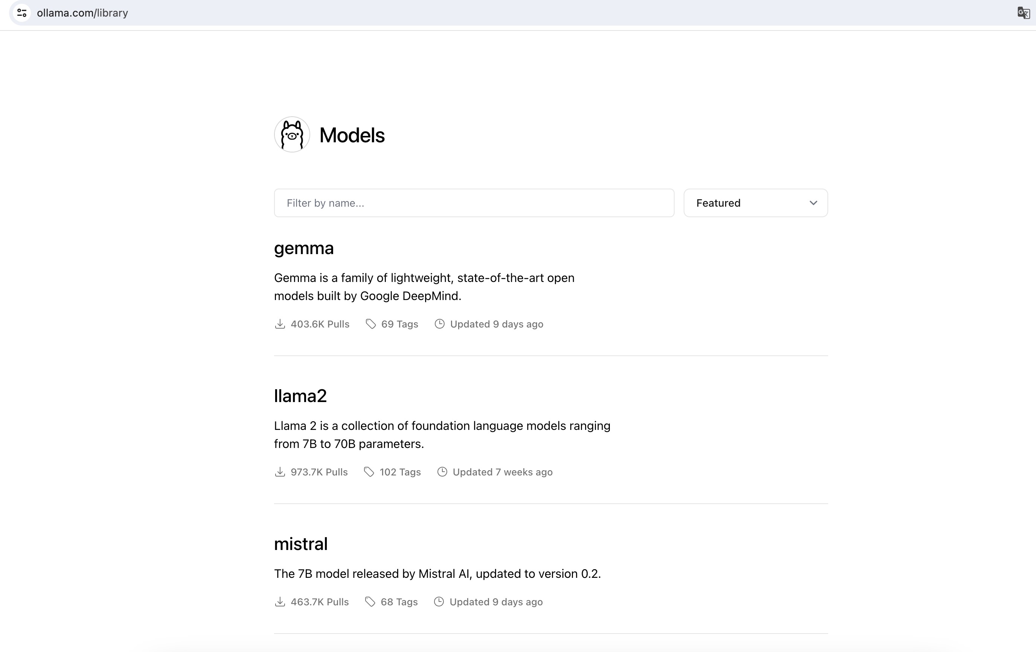Click the llama2 download icon
Image resolution: width=1036 pixels, height=652 pixels.
pos(280,472)
